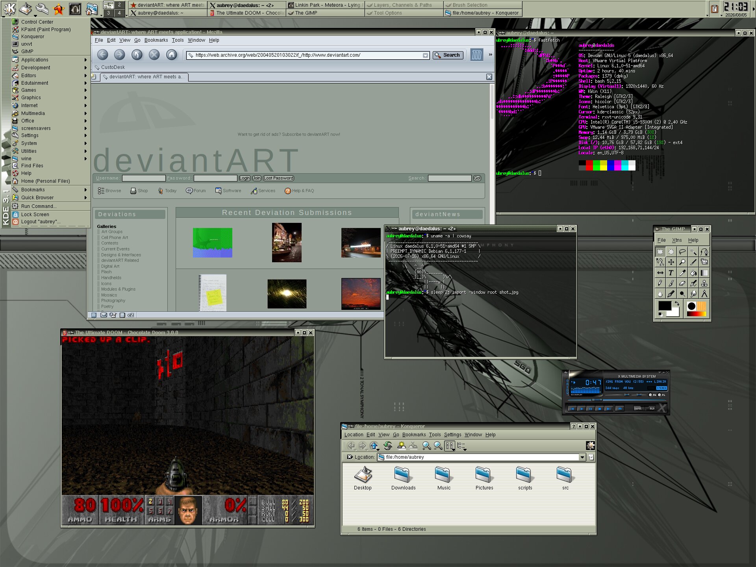Zoom in with Konqueror's magnifier plus icon

point(426,446)
